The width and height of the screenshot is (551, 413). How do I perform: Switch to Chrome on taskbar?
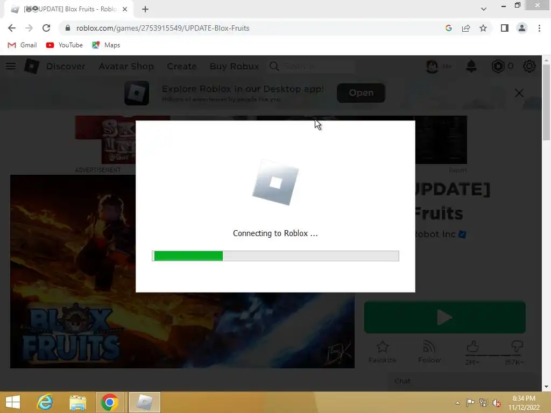pyautogui.click(x=110, y=402)
